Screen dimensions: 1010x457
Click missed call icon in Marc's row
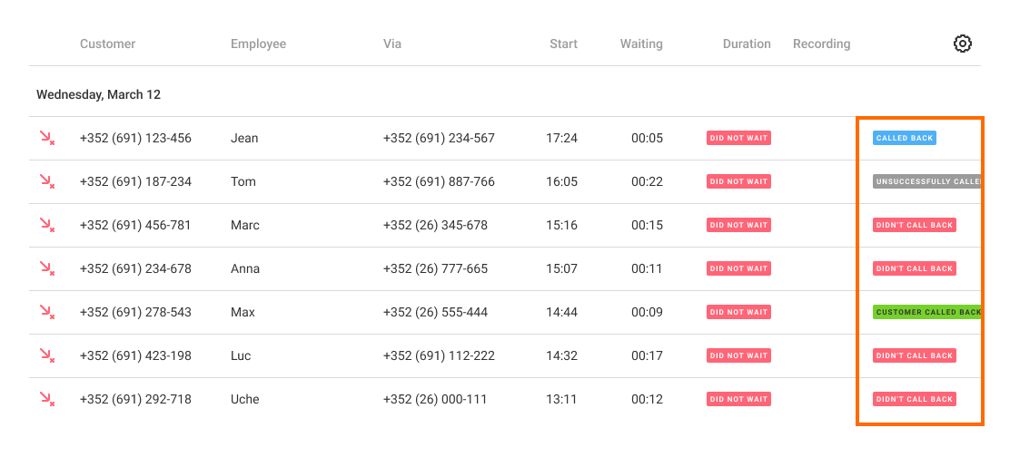pos(46,225)
